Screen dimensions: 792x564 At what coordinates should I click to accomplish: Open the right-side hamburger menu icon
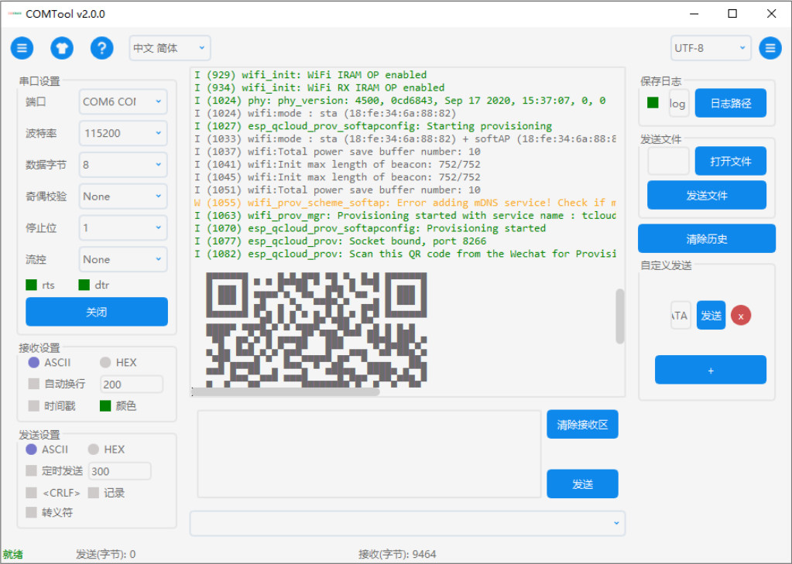tap(770, 48)
